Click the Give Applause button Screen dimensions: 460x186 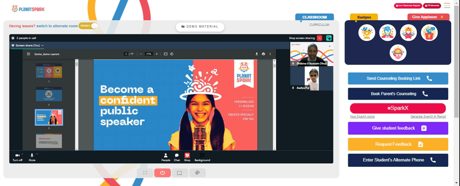(428, 17)
